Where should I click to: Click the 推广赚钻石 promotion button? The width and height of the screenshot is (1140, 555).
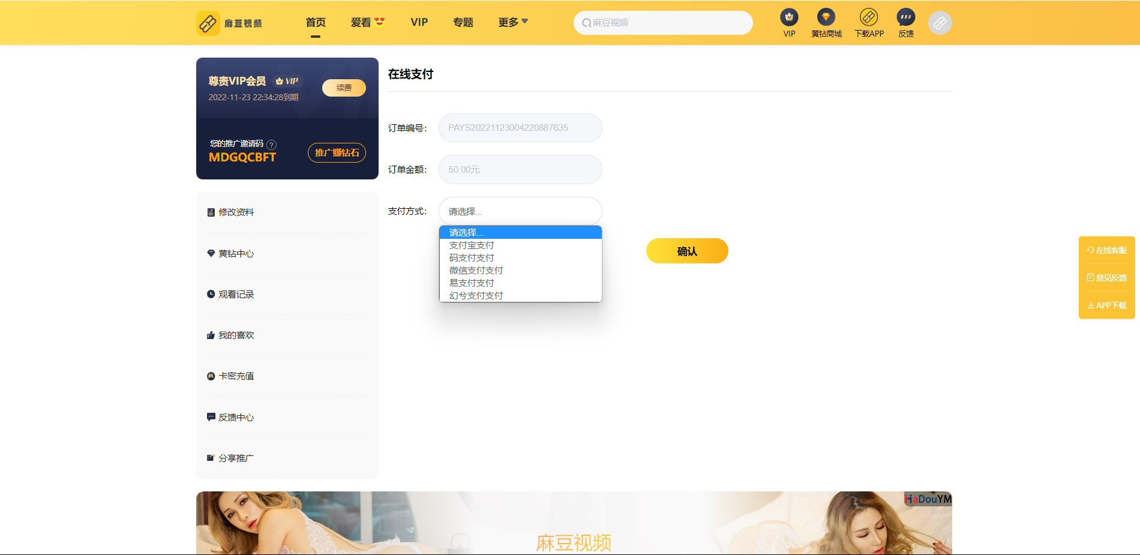click(337, 153)
